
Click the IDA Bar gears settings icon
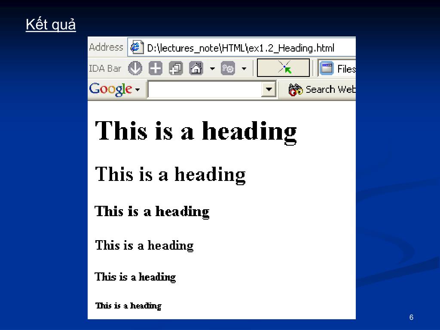228,68
